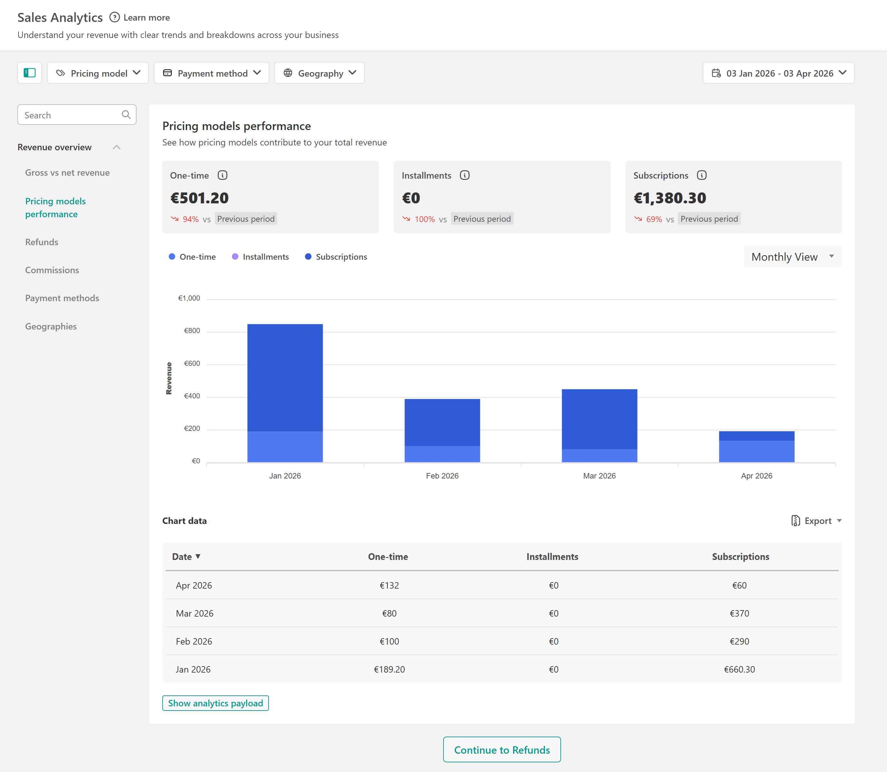Click the search magnifier icon

point(126,115)
